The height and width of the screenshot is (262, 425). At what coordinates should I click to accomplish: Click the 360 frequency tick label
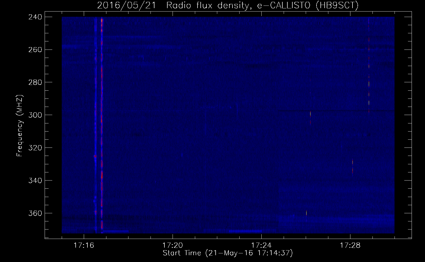tap(35, 213)
